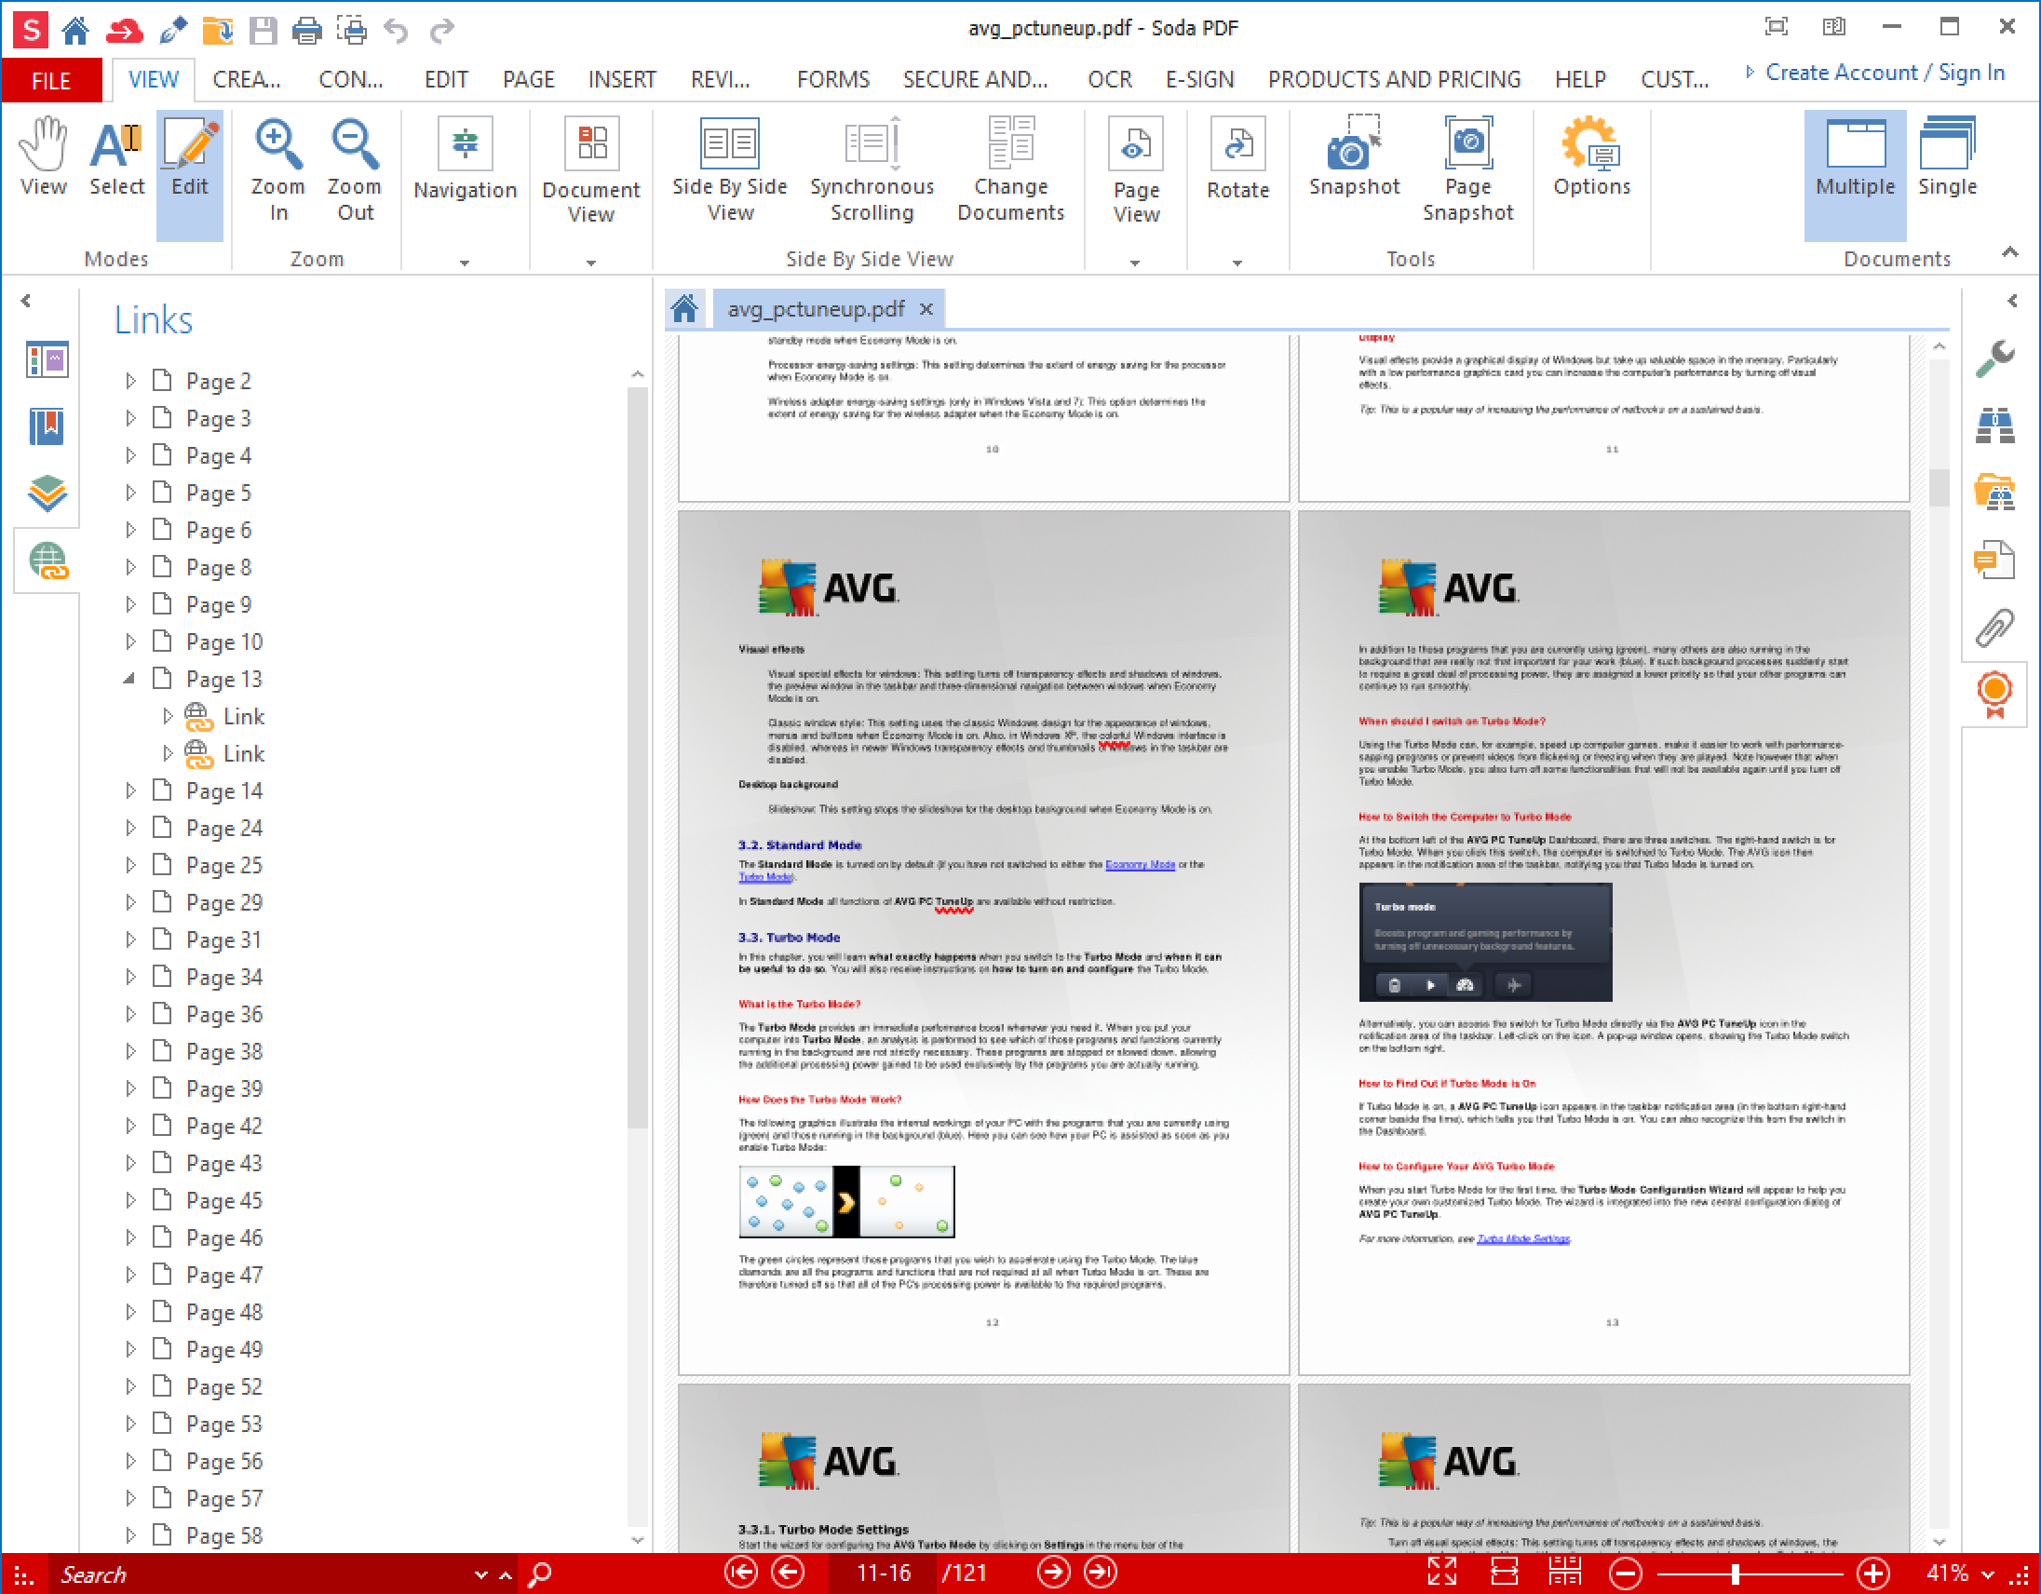
Task: Click the Search field in the status bar
Action: (x=234, y=1574)
